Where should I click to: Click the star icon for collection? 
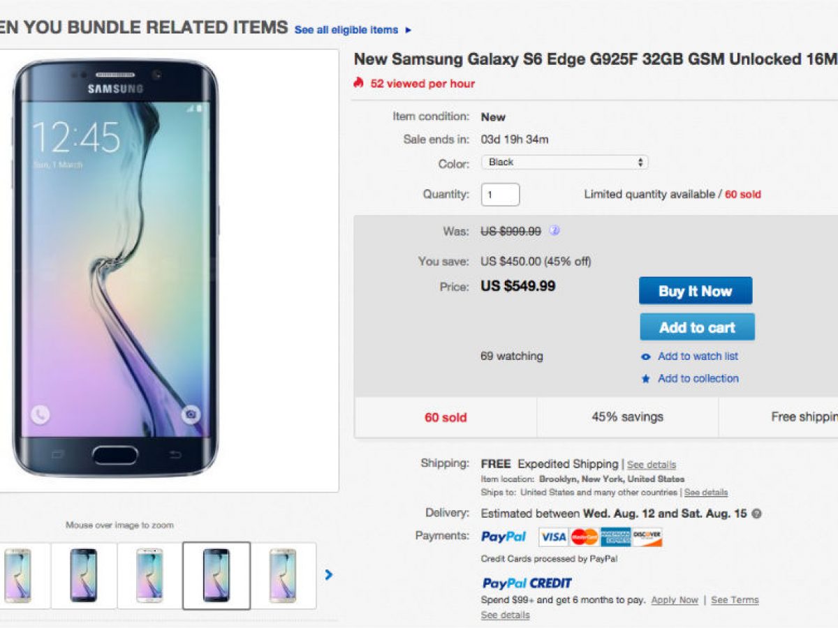646,379
